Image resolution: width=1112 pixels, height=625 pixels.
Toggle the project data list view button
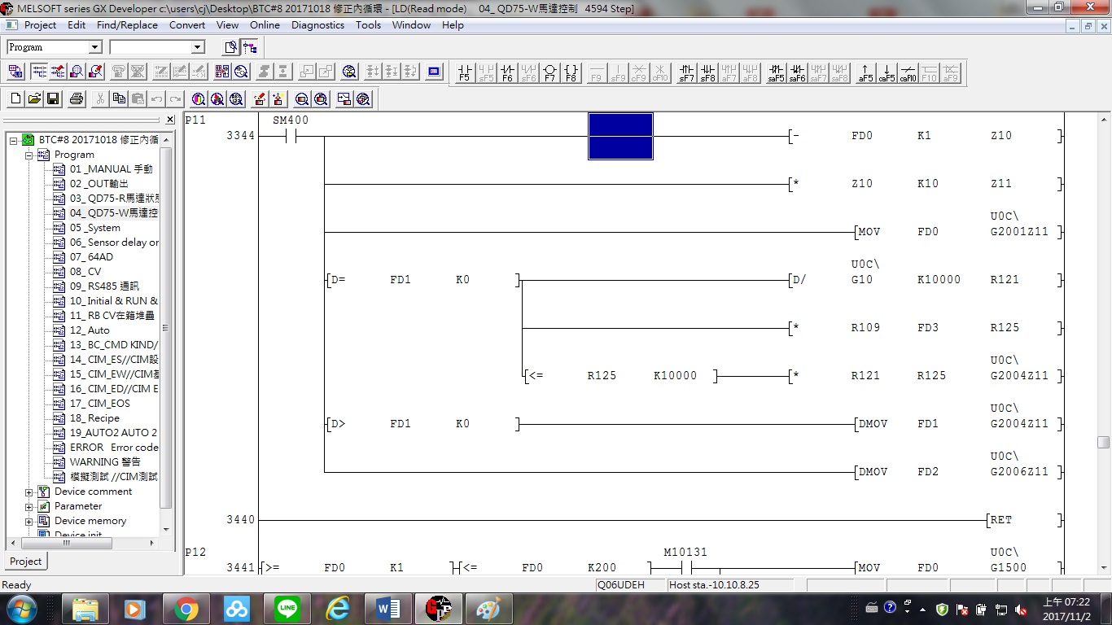point(231,47)
